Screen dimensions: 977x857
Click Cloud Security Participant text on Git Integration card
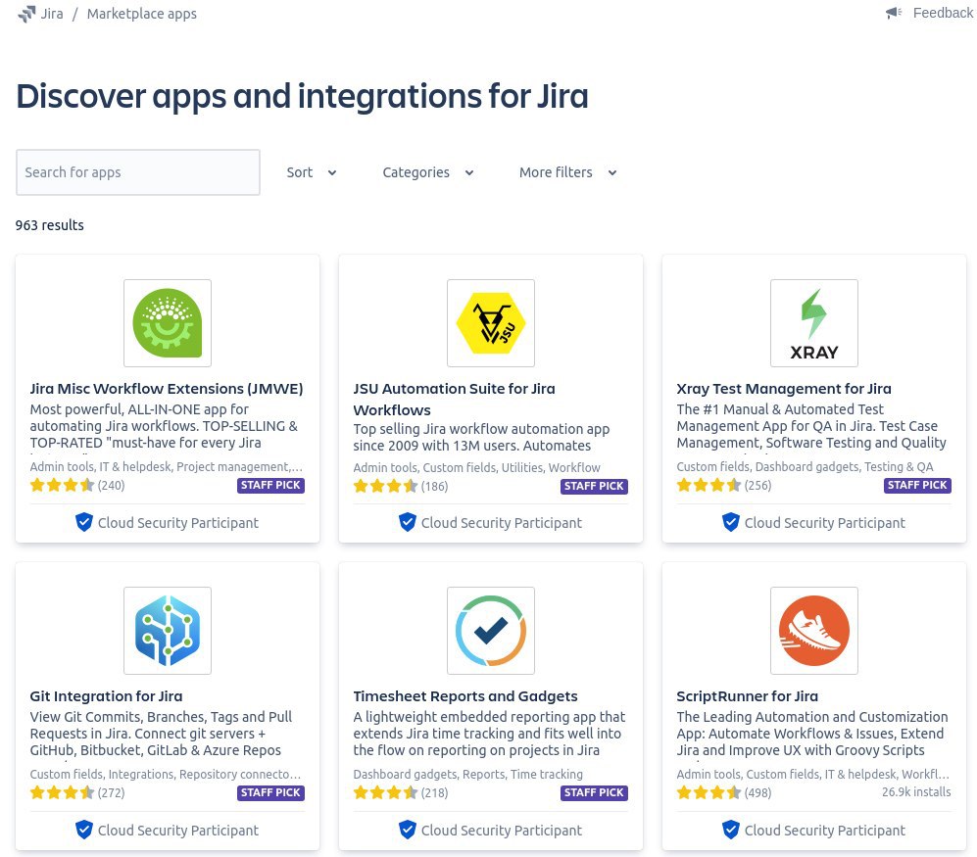click(178, 831)
